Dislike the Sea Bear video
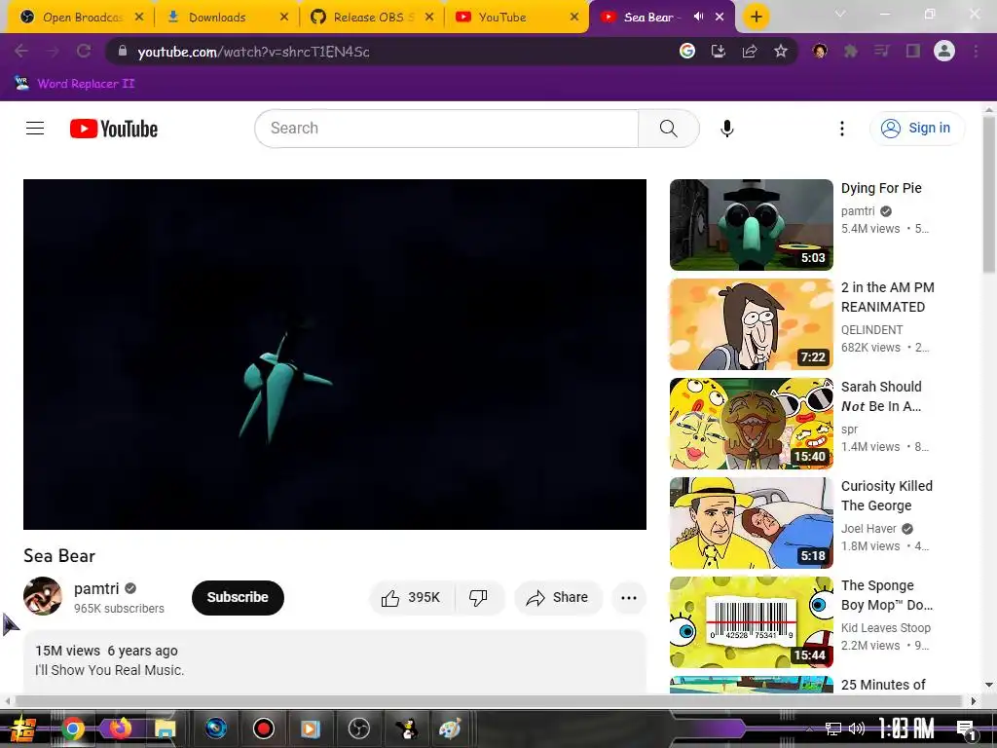The width and height of the screenshot is (997, 748). tap(478, 597)
